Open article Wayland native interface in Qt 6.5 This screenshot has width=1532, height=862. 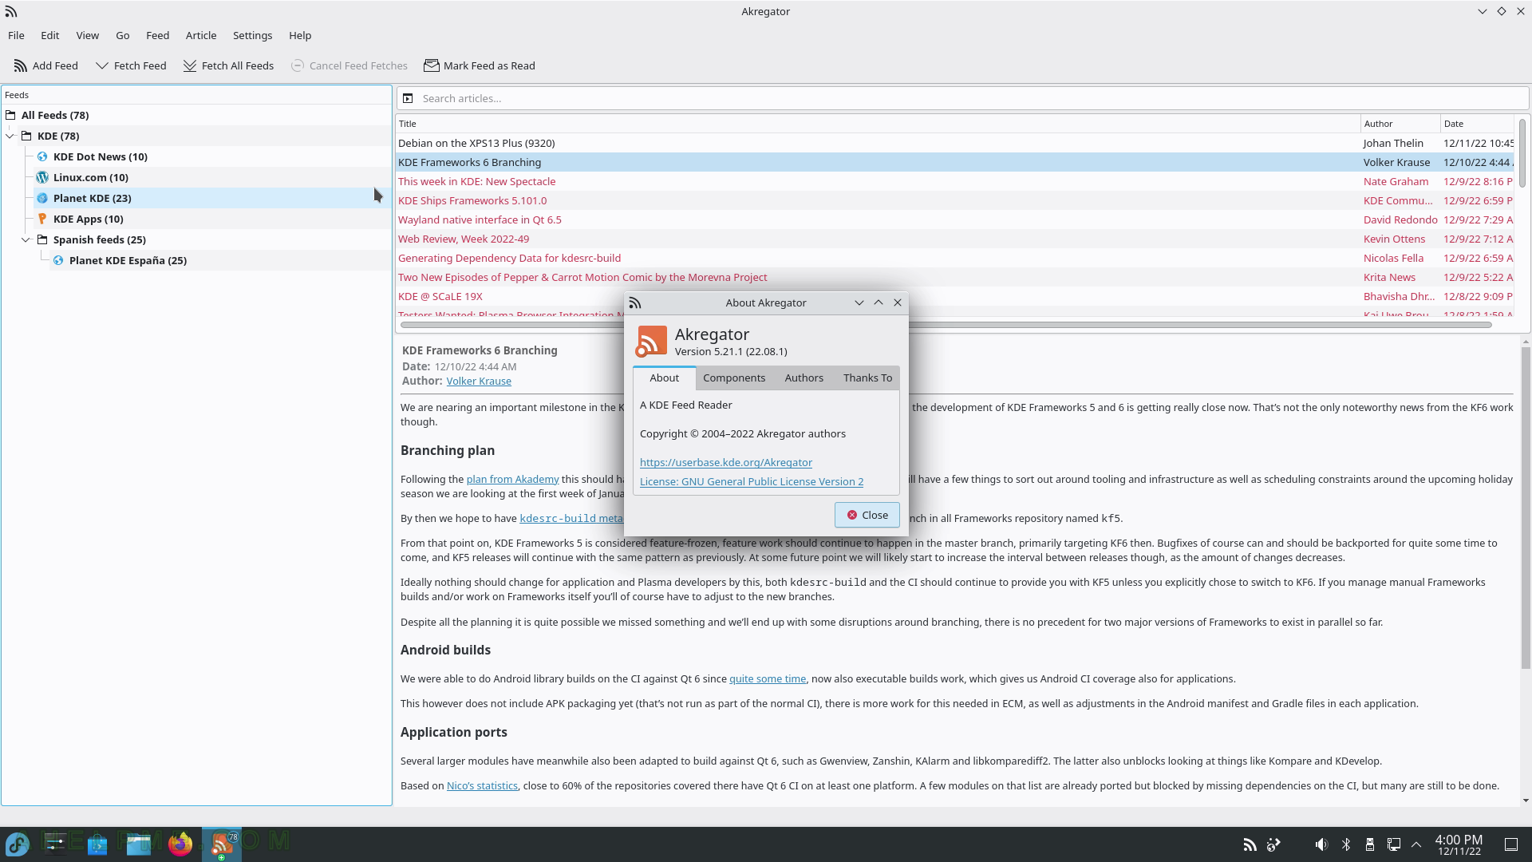[954, 219]
